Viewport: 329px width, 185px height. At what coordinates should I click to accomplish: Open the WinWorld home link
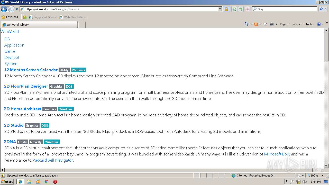coord(10,32)
